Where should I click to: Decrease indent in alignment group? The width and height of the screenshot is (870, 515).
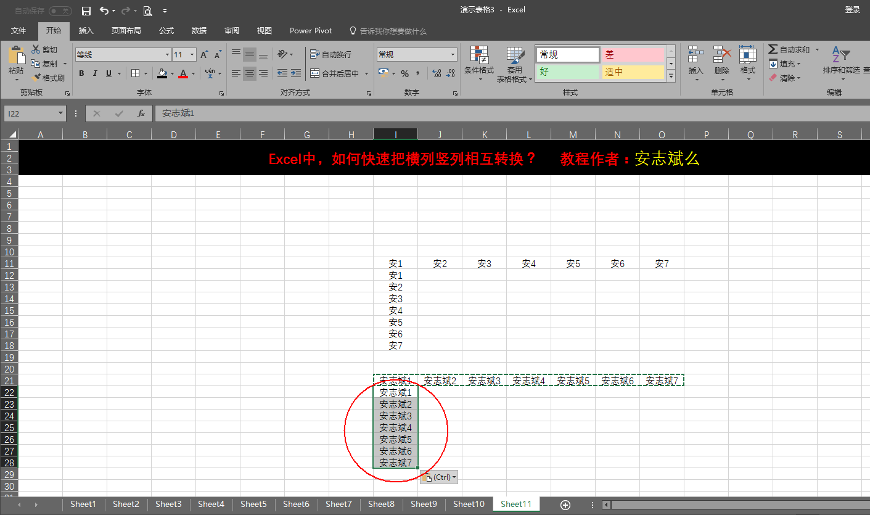[282, 73]
